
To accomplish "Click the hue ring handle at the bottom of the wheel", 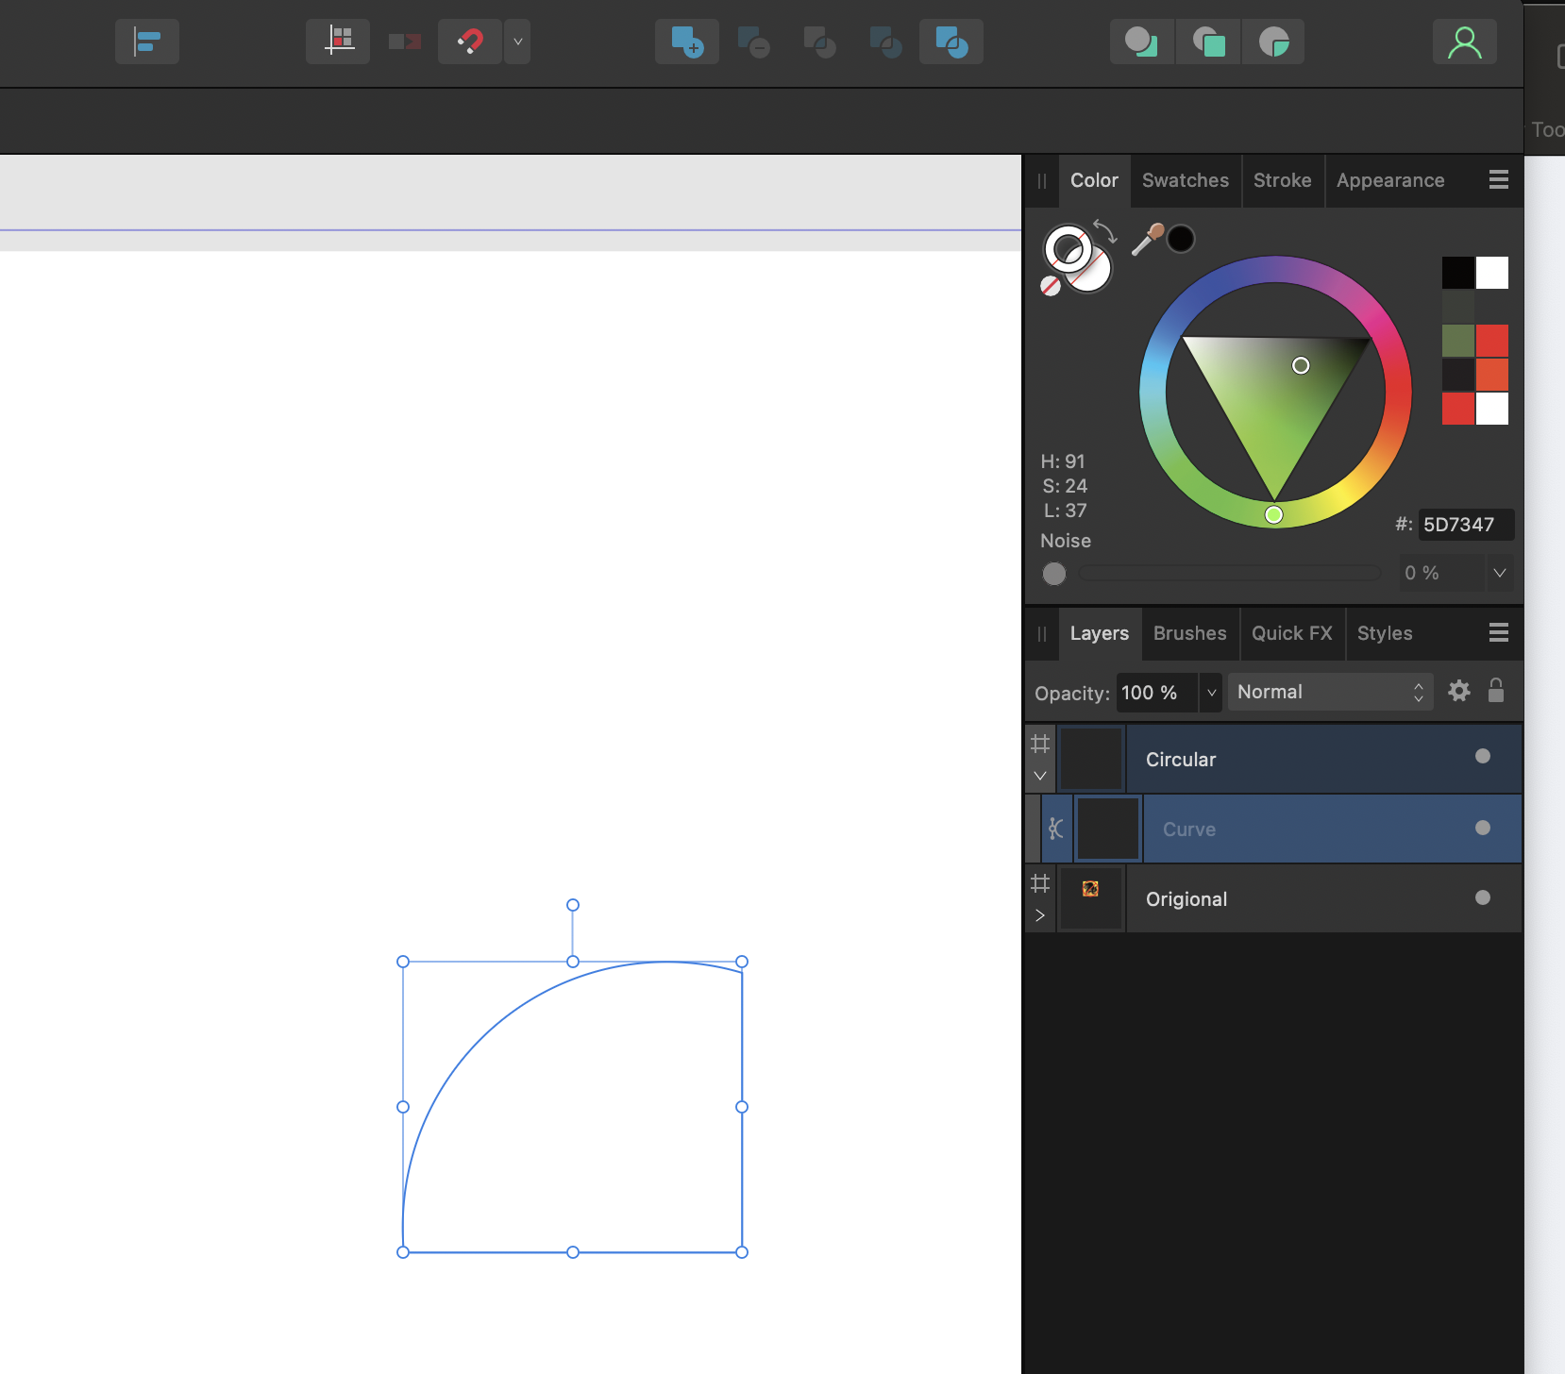I will 1273,514.
